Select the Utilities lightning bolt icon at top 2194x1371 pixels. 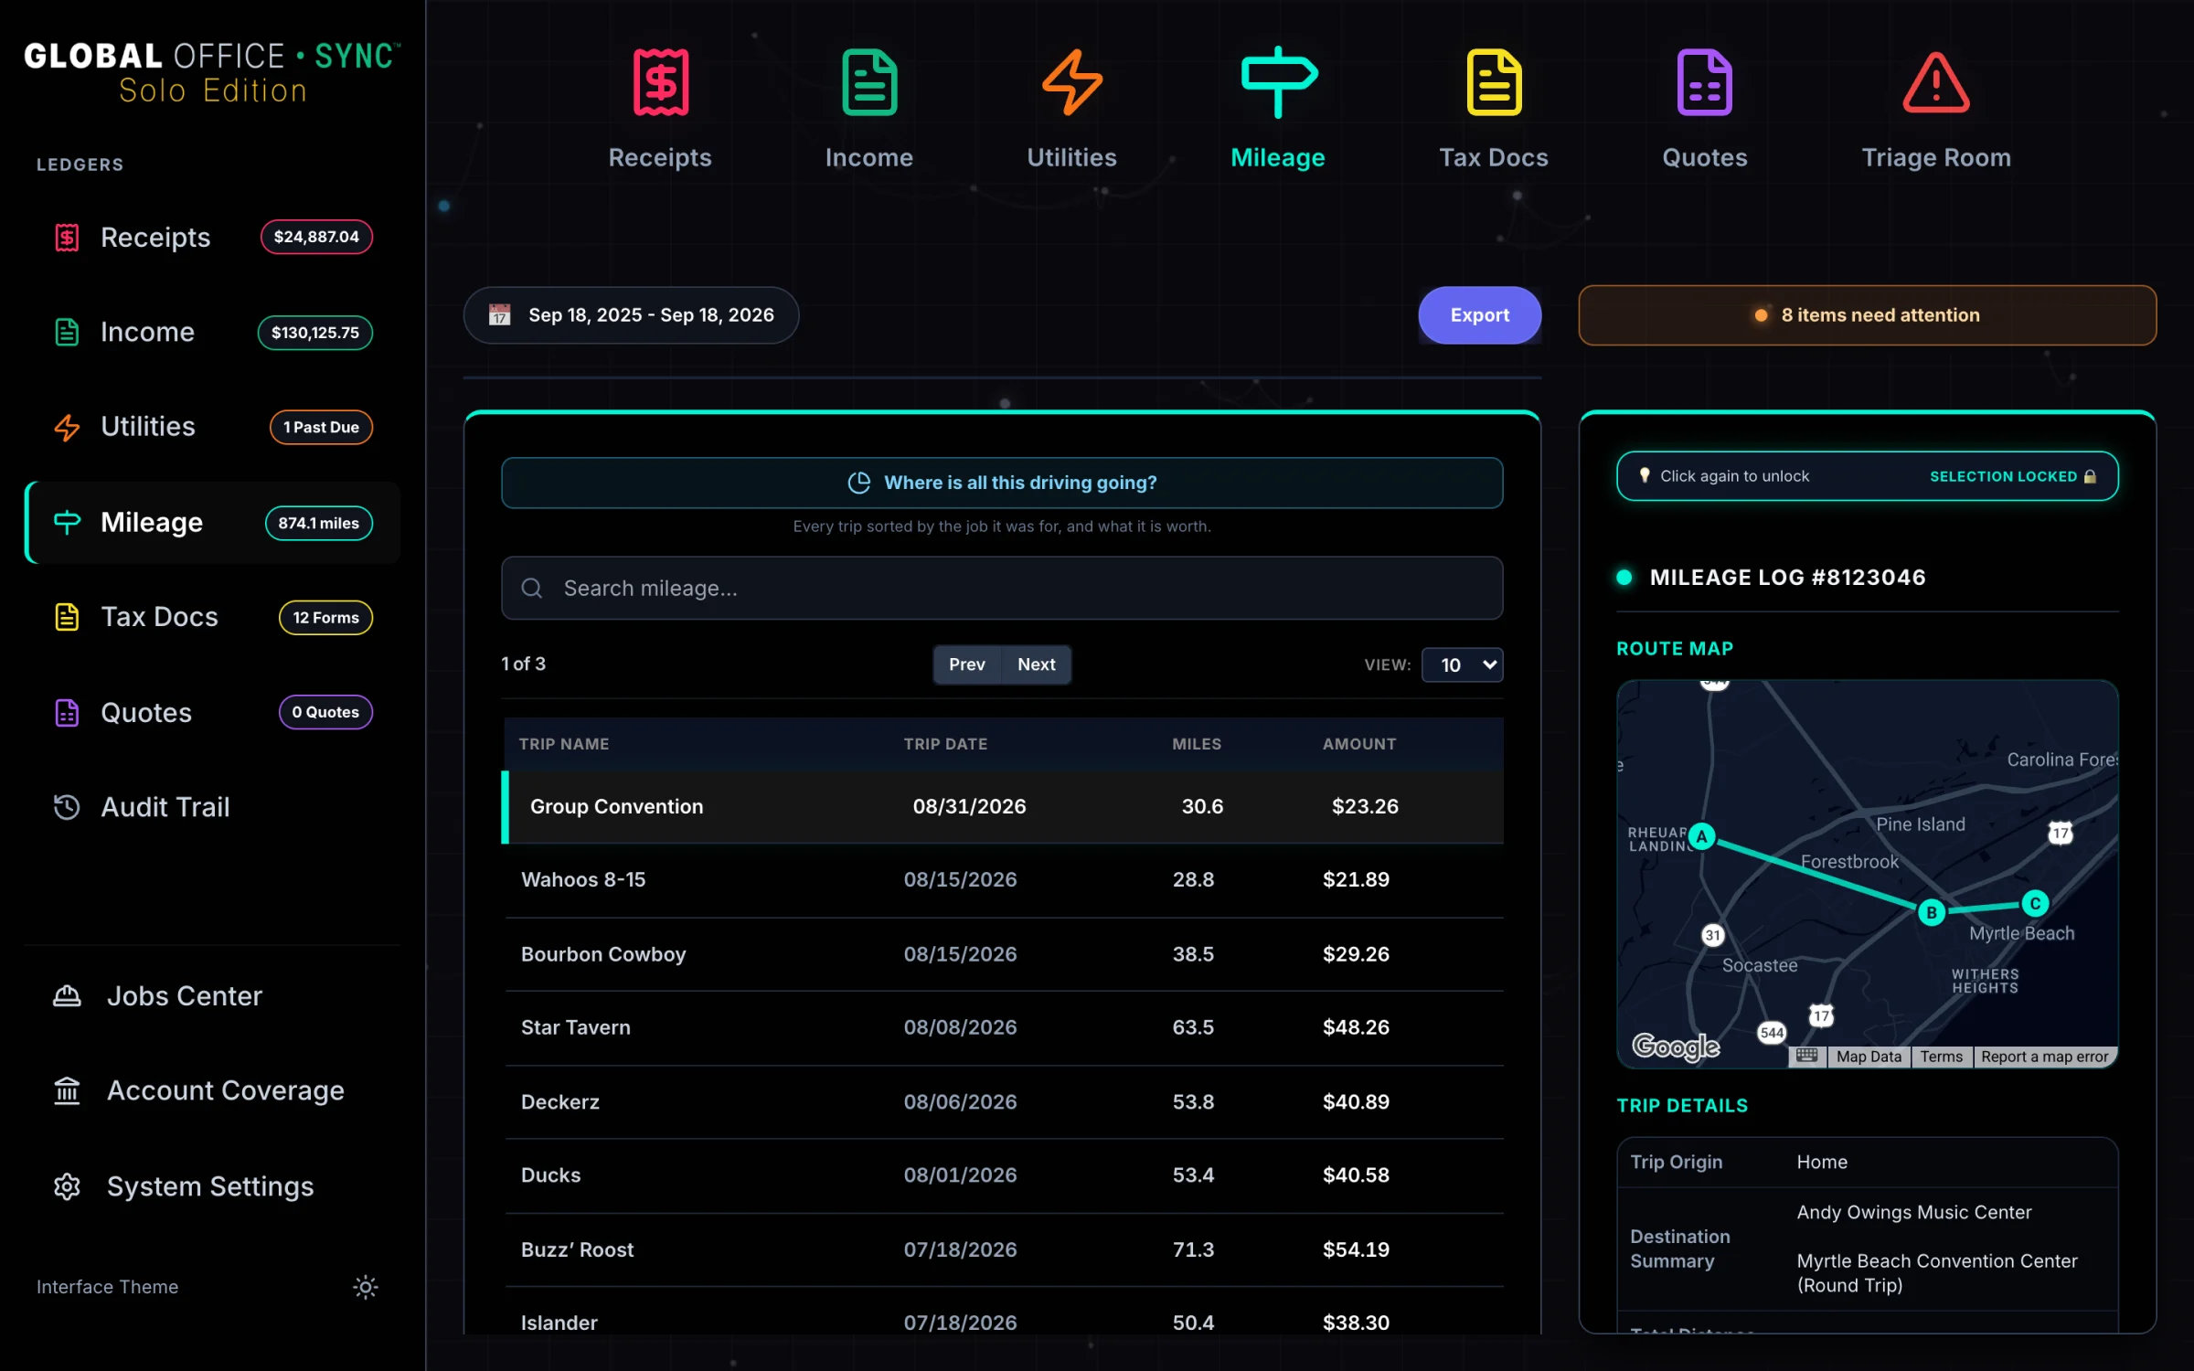[1071, 82]
